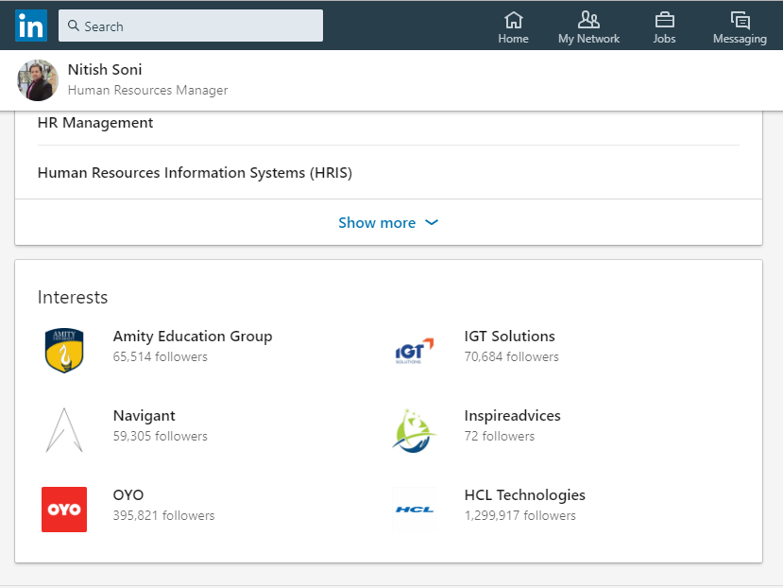Click the LinkedIn logo icon
The image size is (783, 588).
pyautogui.click(x=30, y=26)
